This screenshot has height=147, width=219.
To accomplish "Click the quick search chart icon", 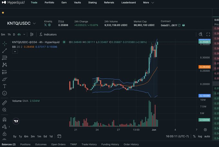I will [x=201, y=34].
